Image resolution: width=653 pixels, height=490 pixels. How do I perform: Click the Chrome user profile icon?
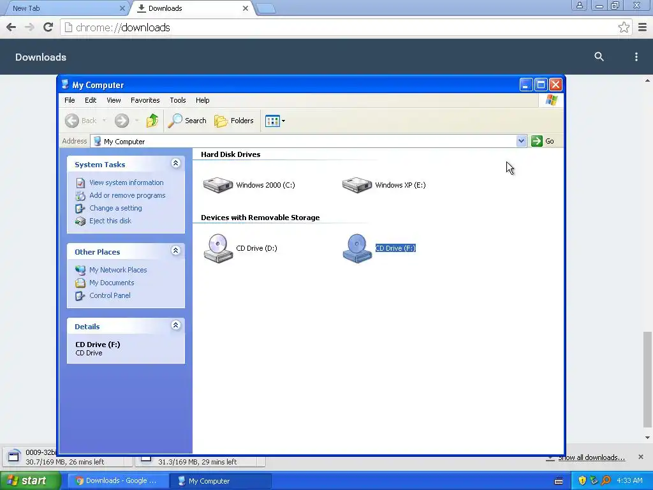[x=579, y=5]
